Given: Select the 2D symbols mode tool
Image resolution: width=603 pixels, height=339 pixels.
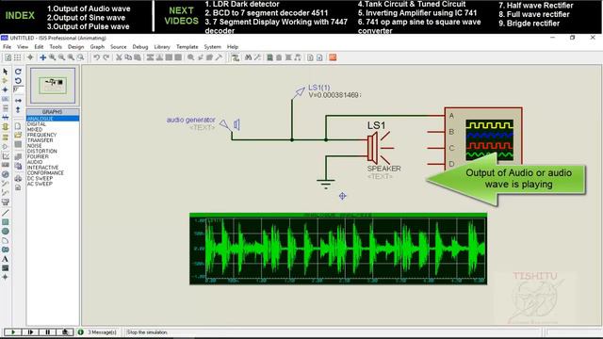Looking at the screenshot, I should click(x=5, y=267).
